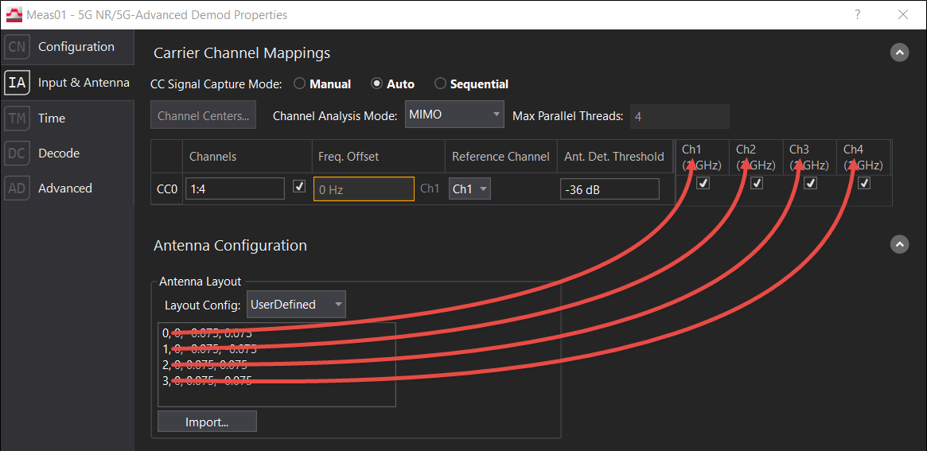Open the Reference Channel Ch1 dropdown
927x451 pixels.
coord(469,189)
